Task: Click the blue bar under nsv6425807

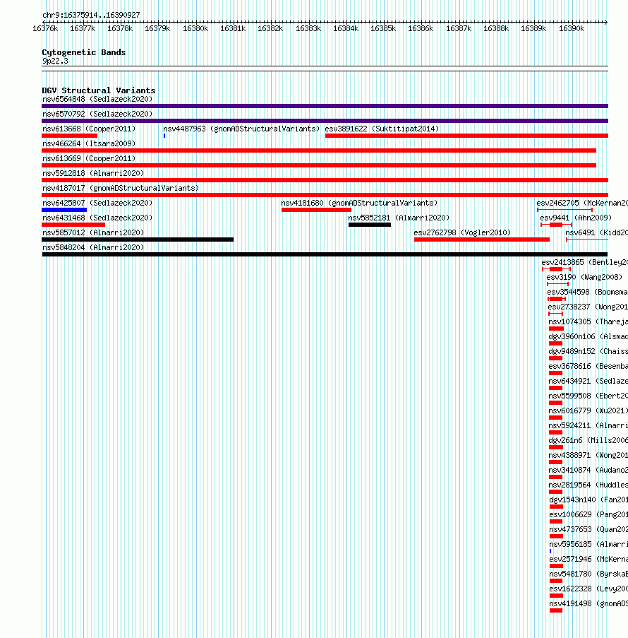Action: point(64,210)
